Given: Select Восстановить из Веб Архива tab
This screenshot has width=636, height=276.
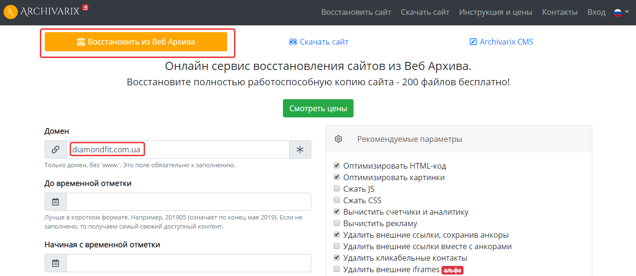Looking at the screenshot, I should (x=136, y=42).
